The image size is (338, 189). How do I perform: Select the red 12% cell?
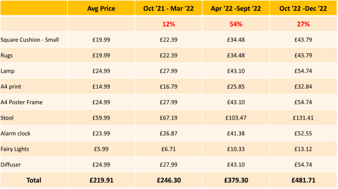point(169,24)
